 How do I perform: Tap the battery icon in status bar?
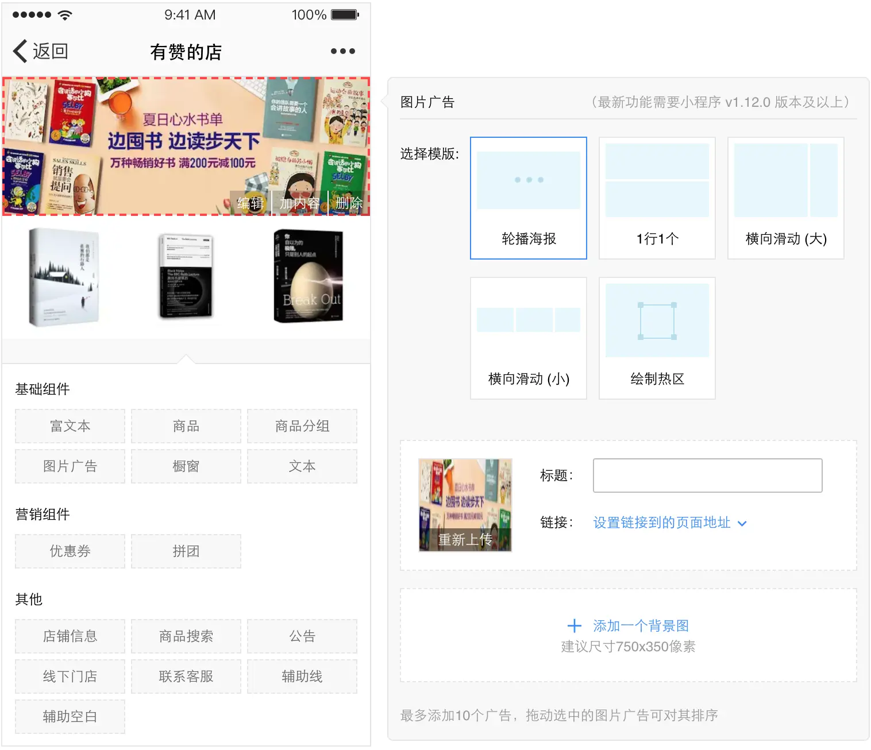coord(345,14)
